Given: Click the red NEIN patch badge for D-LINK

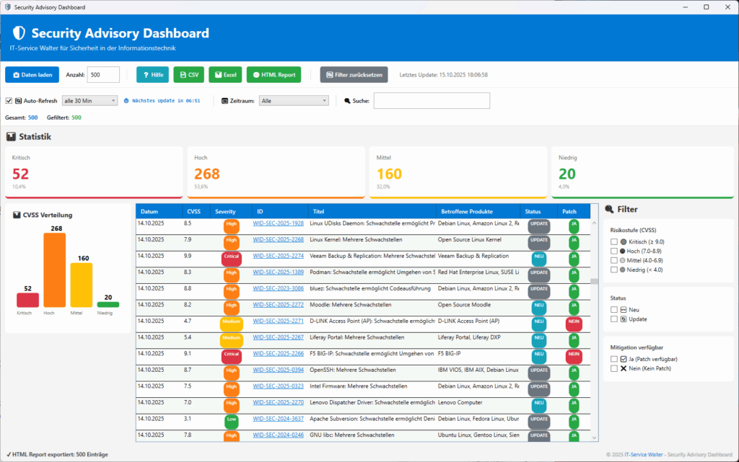Looking at the screenshot, I should pos(574,324).
